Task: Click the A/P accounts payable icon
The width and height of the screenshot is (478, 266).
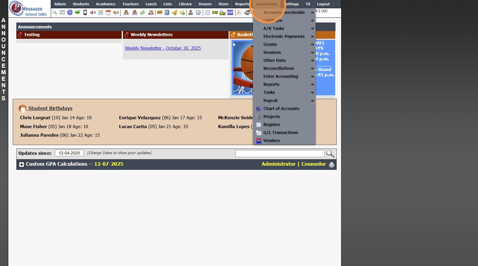Action: click(230, 12)
